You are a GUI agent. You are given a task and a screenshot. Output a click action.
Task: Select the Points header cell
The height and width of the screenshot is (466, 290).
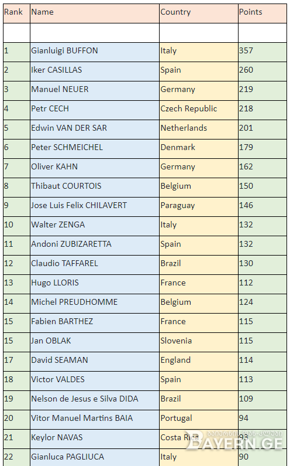263,13
